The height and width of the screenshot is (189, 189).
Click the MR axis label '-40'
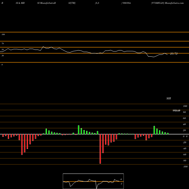click(184, 149)
